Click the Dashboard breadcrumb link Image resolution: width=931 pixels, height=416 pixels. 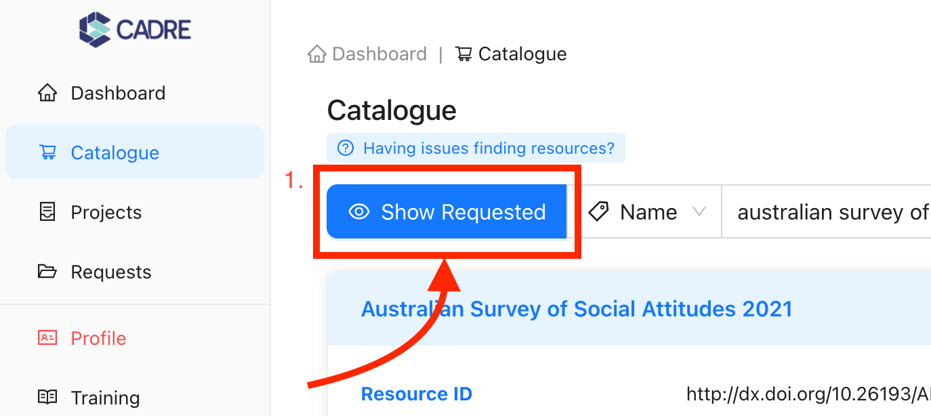tap(379, 54)
